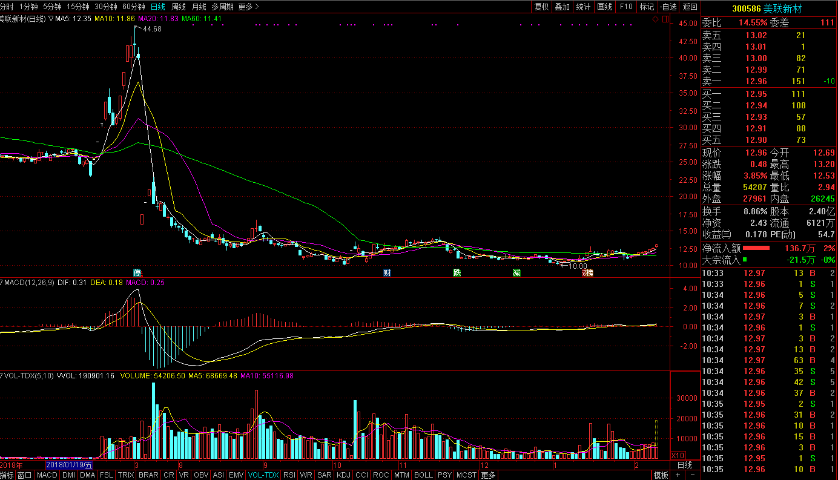Expand the 更多 periods menu at top
The image size is (838, 480).
pyautogui.click(x=248, y=7)
